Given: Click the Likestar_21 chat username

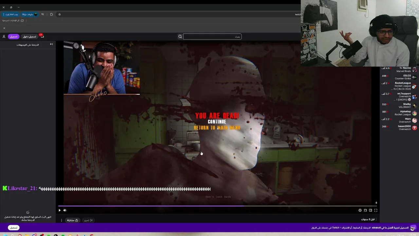Looking at the screenshot, I should click(22, 188).
